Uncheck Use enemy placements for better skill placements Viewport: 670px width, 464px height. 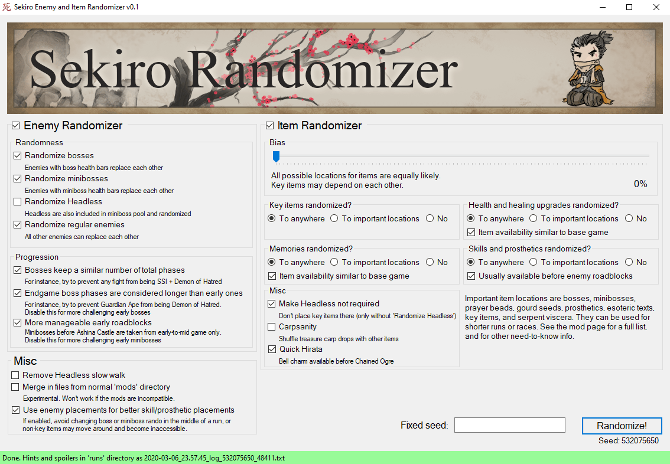click(x=16, y=410)
